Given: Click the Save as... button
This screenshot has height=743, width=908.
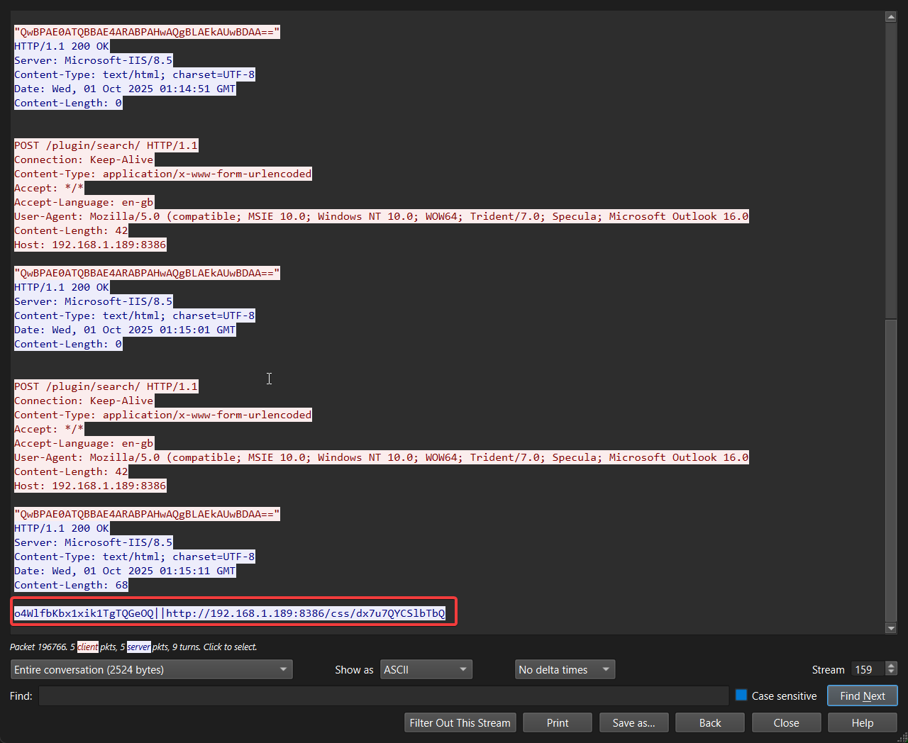Looking at the screenshot, I should pos(633,722).
